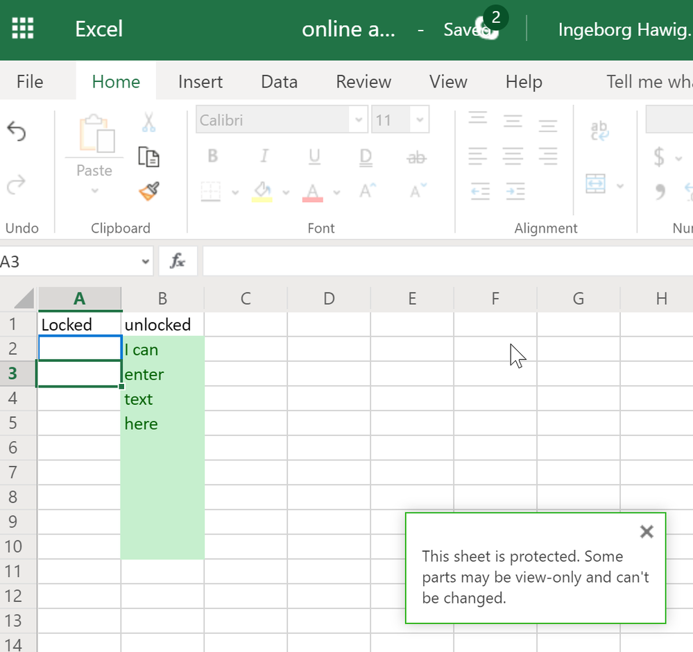Screen dimensions: 693x652
Task: Click the Increase Font Size icon
Action: (367, 191)
